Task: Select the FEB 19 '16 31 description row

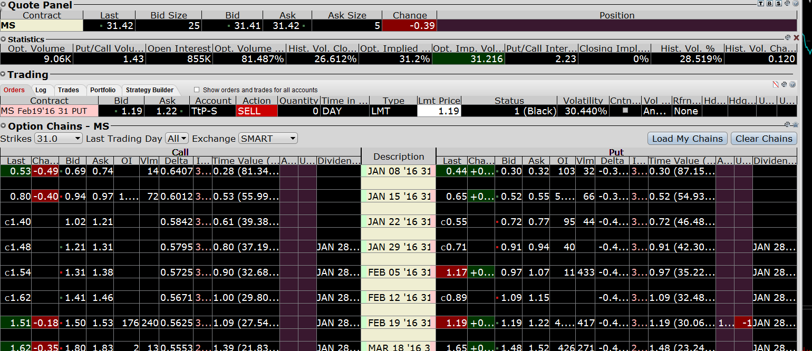Action: tap(399, 323)
